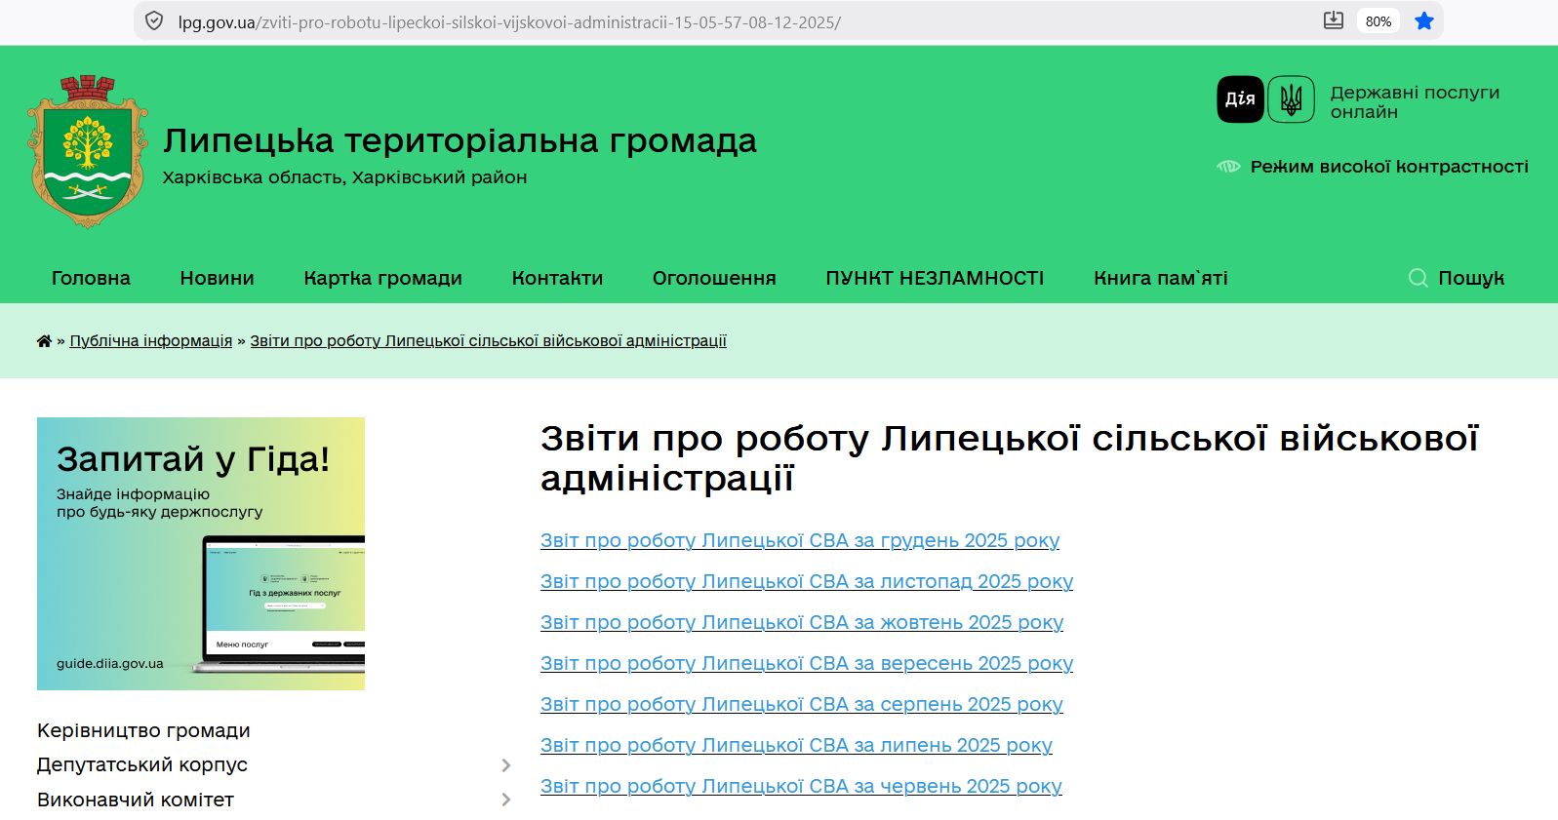Click Режим високої контрастності text

1389,167
